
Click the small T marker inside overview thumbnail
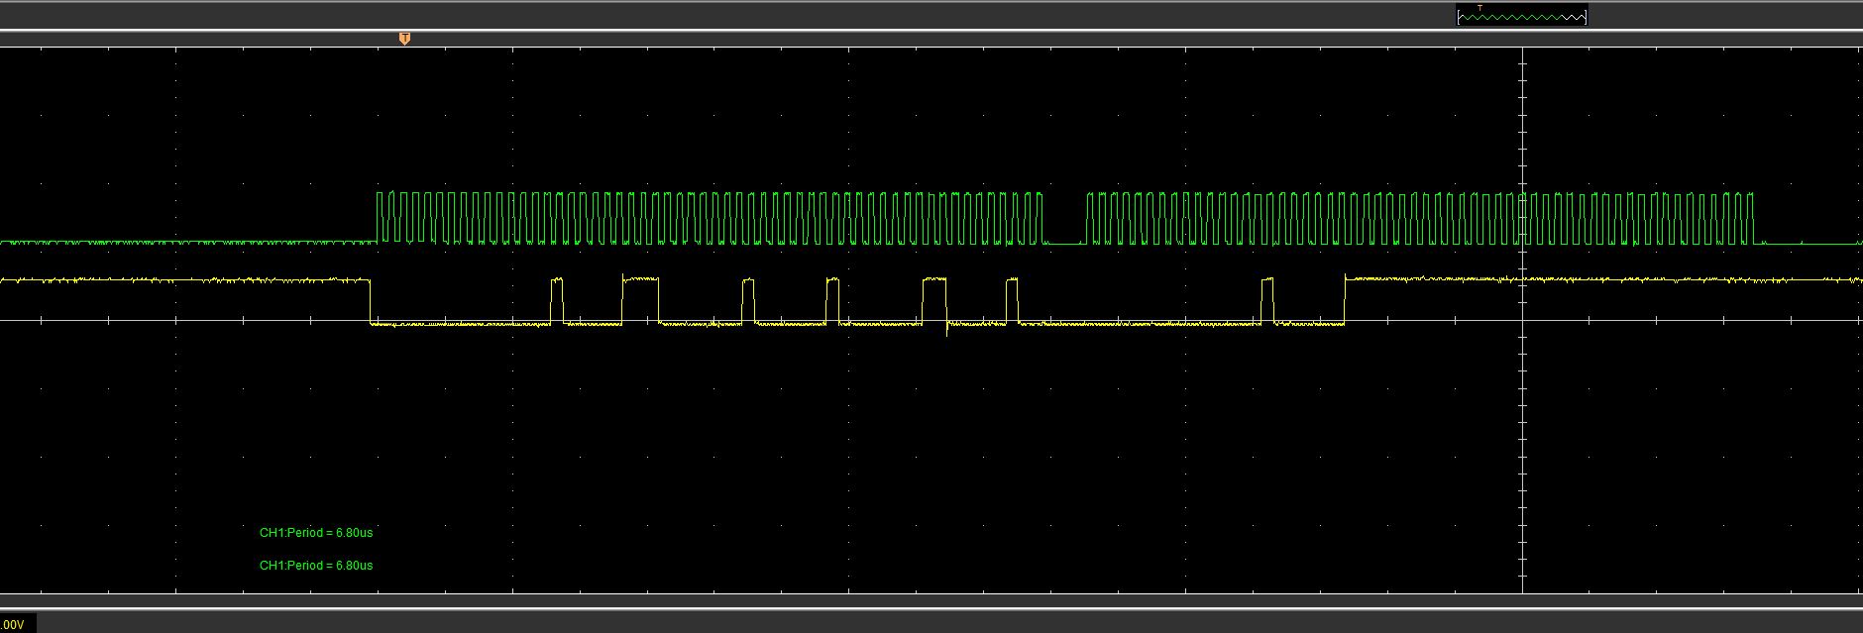tap(1480, 9)
